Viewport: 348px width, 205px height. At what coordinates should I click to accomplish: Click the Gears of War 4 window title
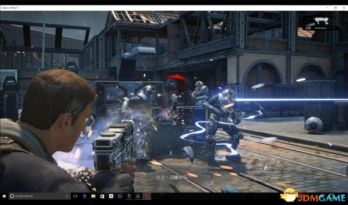[10, 8]
